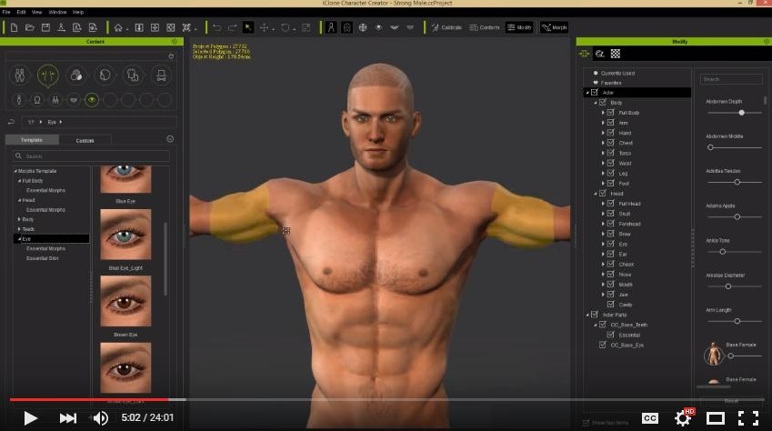Select the arrow Select tool
Image resolution: width=772 pixels, height=431 pixels.
point(248,27)
